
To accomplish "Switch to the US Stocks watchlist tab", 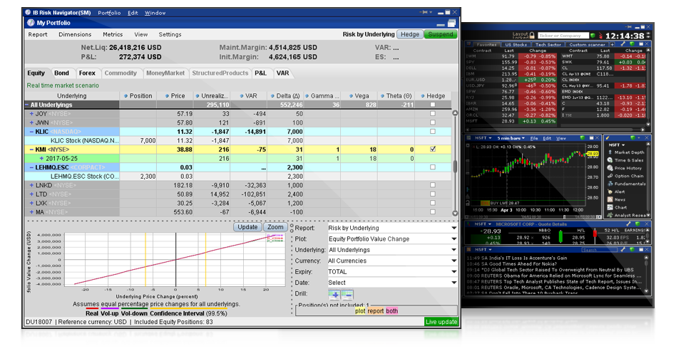I will point(516,44).
